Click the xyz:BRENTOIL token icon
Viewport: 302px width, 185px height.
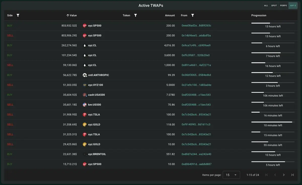(85, 154)
